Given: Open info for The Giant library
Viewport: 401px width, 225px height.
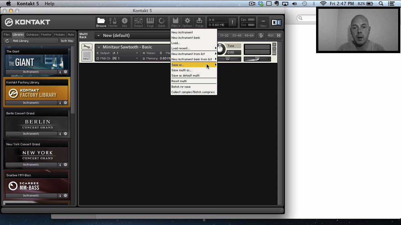Looking at the screenshot, I should (x=60, y=72).
